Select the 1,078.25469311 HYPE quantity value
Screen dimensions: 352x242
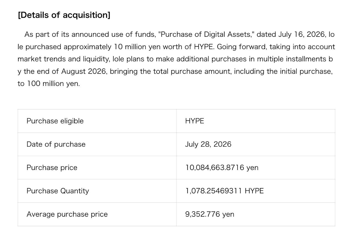(224, 191)
